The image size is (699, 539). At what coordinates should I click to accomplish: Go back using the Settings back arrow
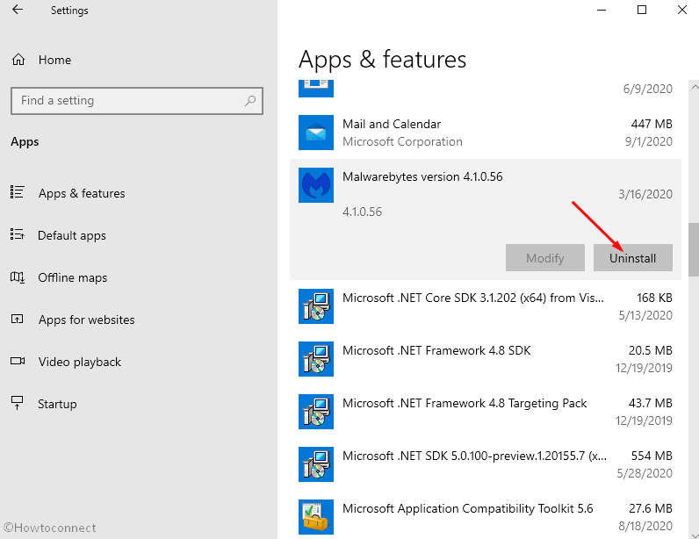tap(18, 10)
